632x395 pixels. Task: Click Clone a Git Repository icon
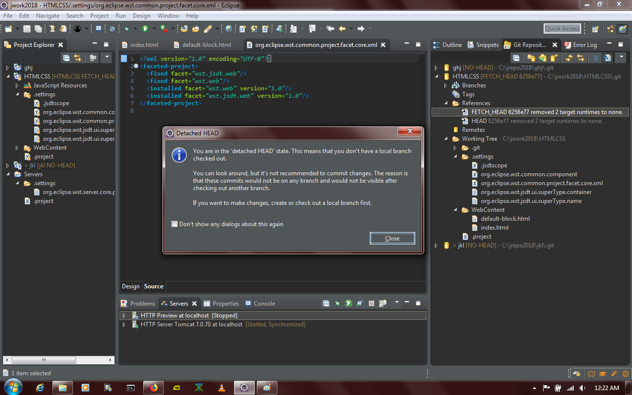click(x=543, y=58)
